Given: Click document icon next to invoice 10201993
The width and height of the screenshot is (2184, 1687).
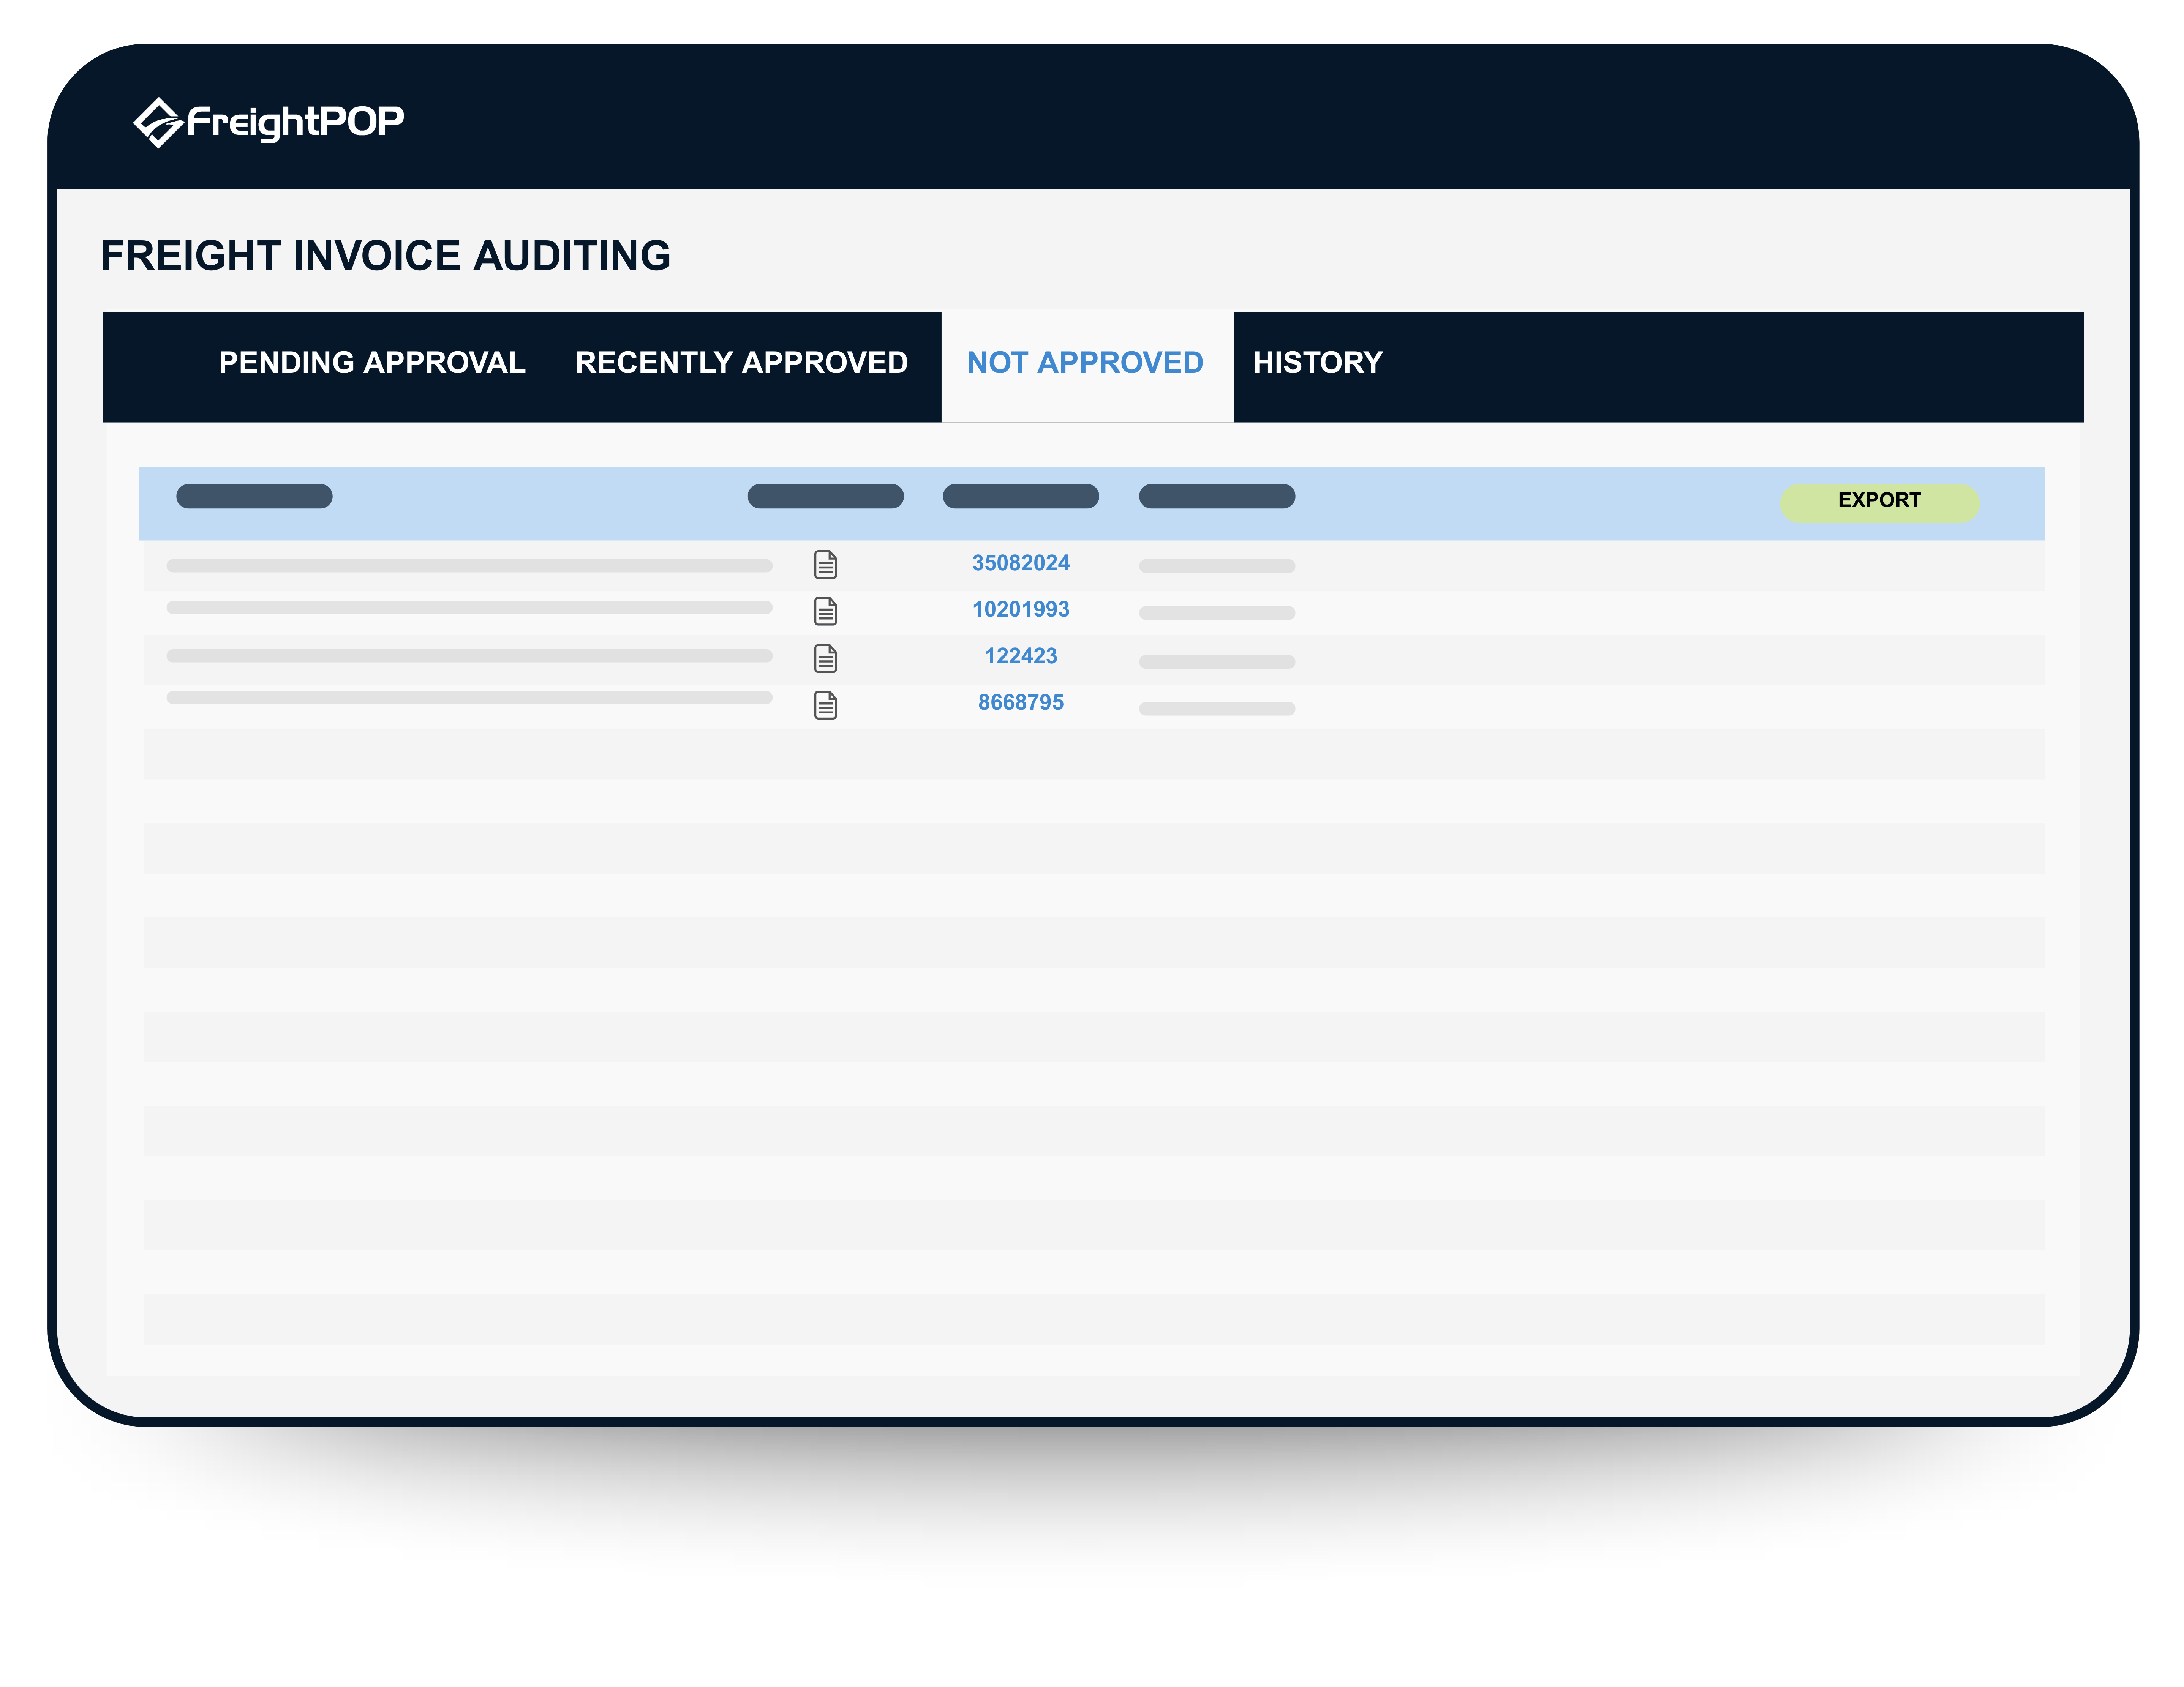Looking at the screenshot, I should point(826,611).
